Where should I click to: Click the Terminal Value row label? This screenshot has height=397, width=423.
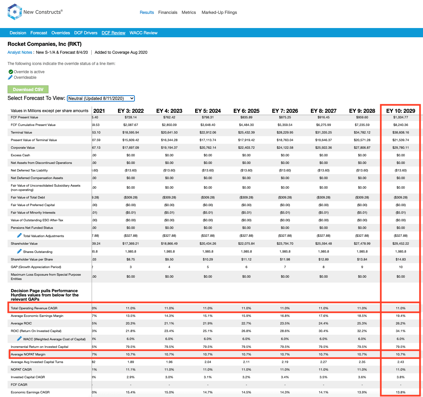tap(21, 133)
